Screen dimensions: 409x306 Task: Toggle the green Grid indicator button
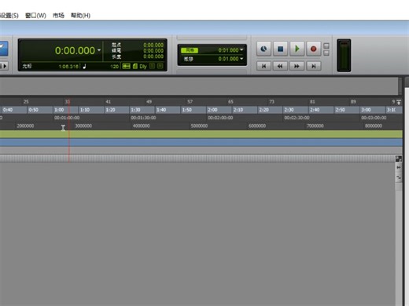coord(190,50)
